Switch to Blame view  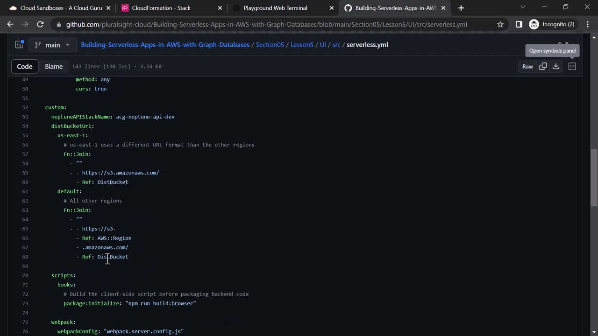point(54,66)
